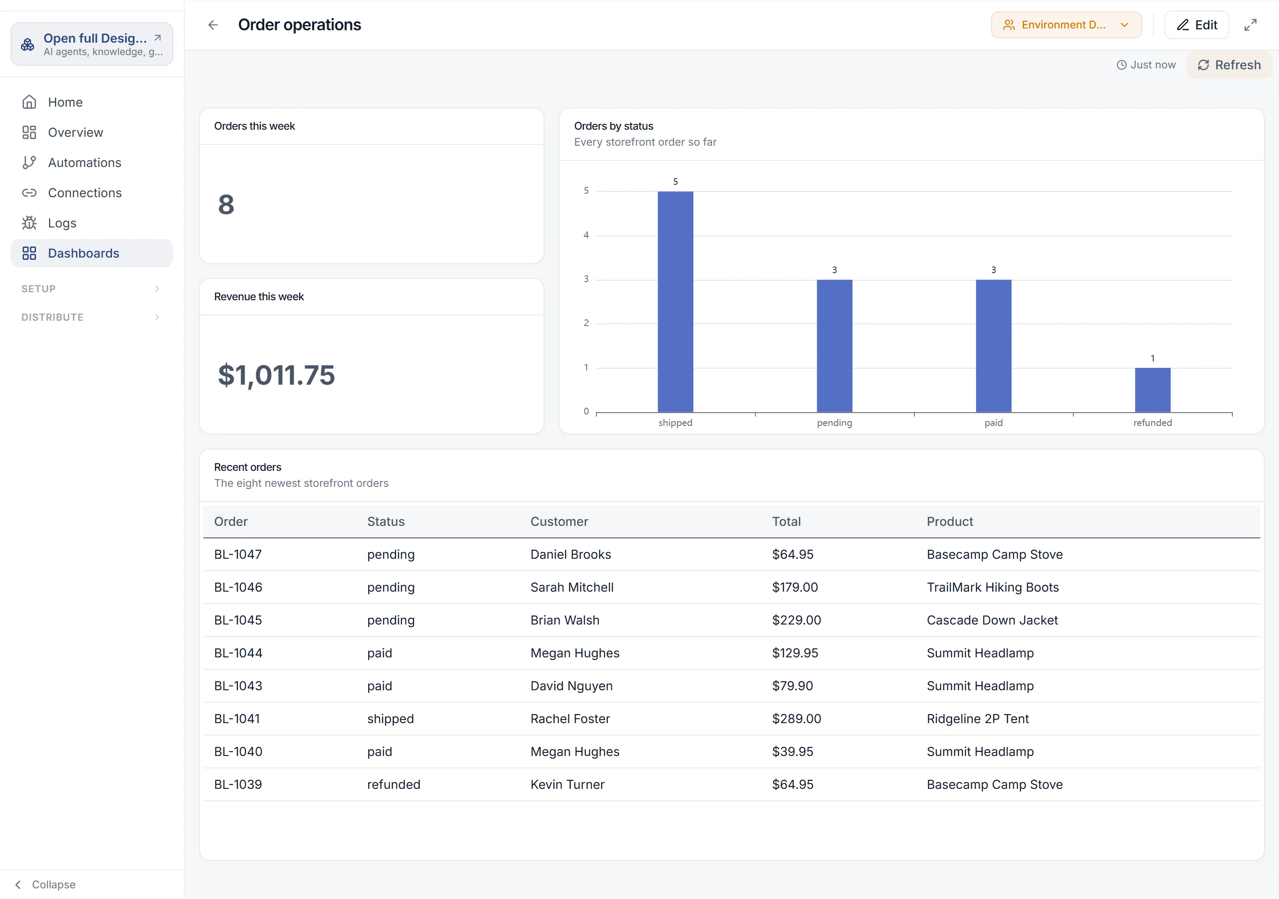The image size is (1279, 899).
Task: Click customer Kevin Turner
Action: coord(567,785)
